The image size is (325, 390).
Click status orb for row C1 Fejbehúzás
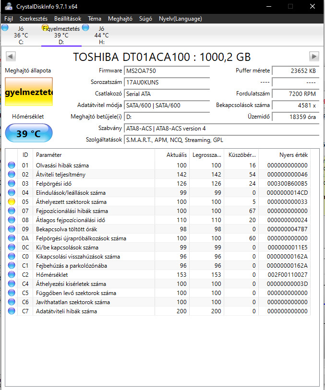click(x=12, y=265)
